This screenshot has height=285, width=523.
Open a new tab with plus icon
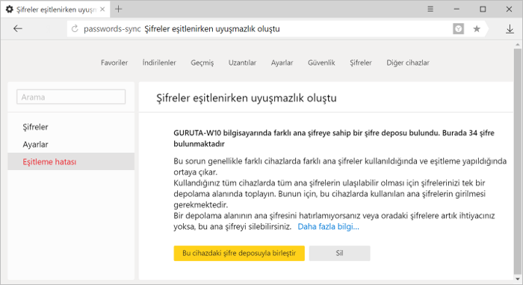coord(118,9)
